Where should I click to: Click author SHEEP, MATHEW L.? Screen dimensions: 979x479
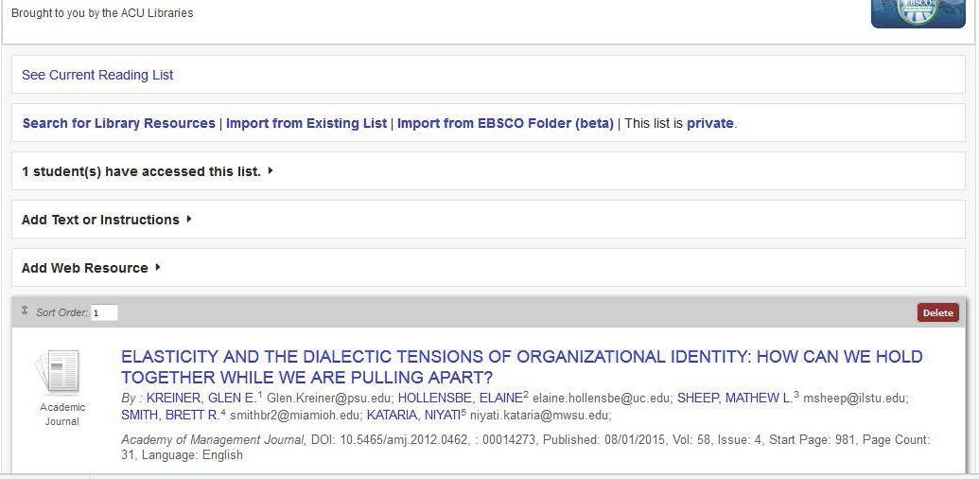(x=735, y=398)
